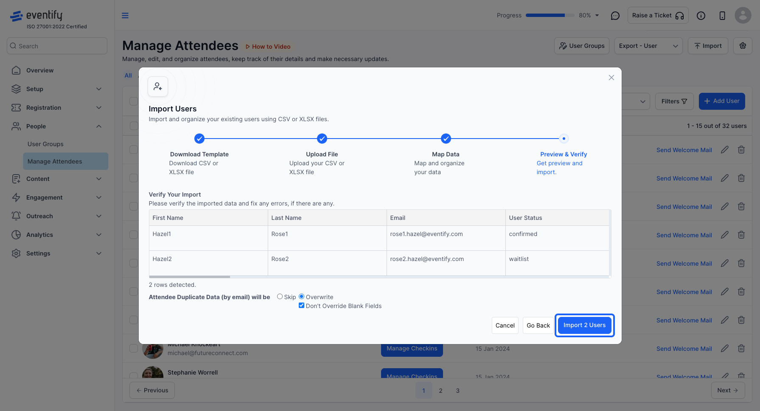Click the Add User button
The image size is (760, 411).
[x=722, y=101]
